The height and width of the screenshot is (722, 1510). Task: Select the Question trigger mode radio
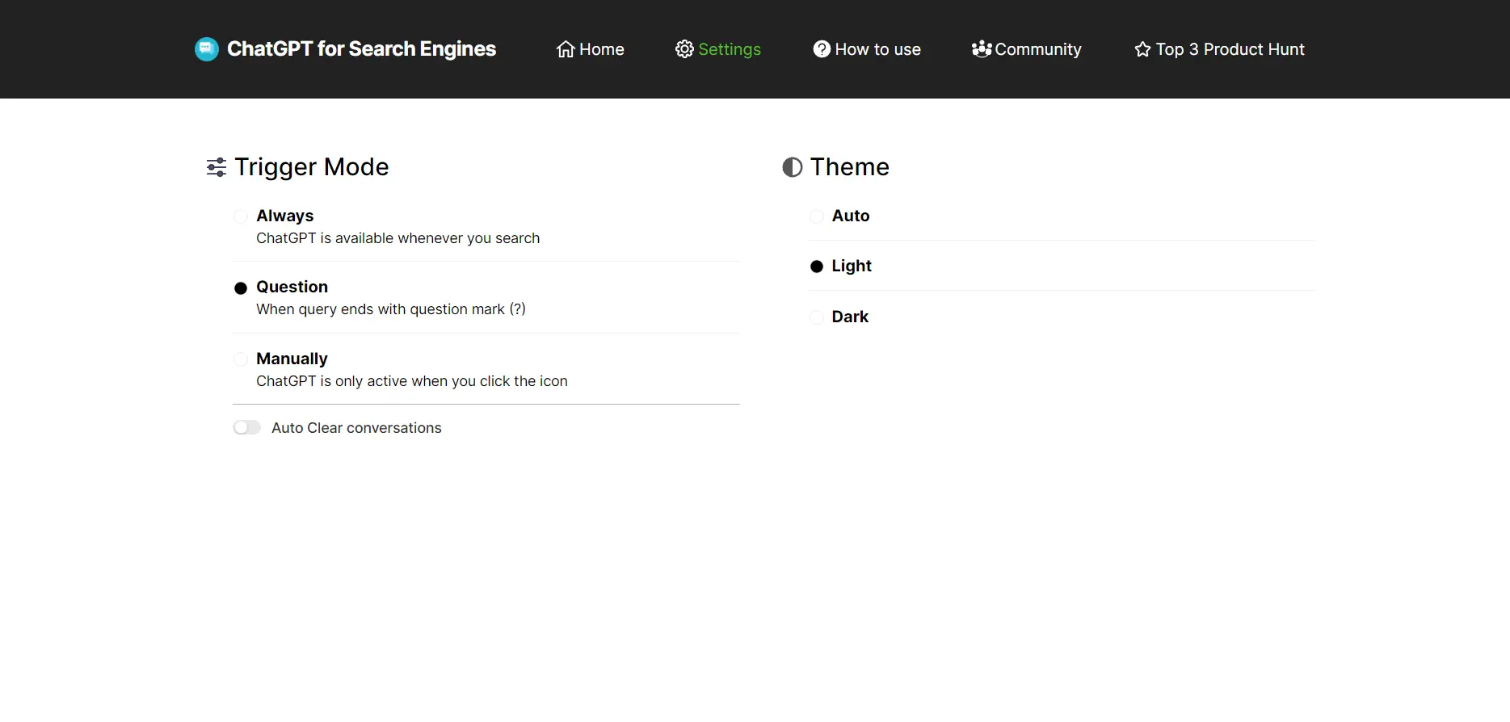tap(241, 288)
